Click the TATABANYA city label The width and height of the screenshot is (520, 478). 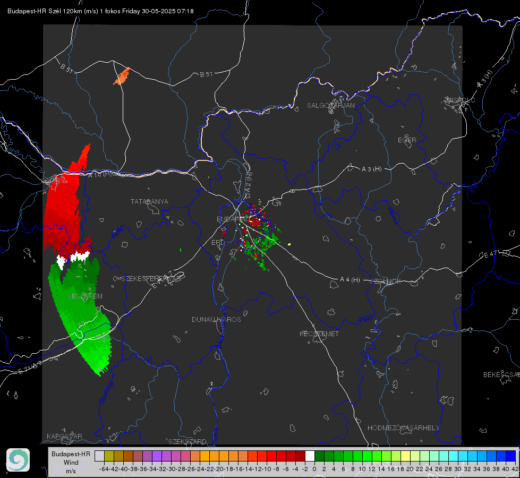pos(149,202)
